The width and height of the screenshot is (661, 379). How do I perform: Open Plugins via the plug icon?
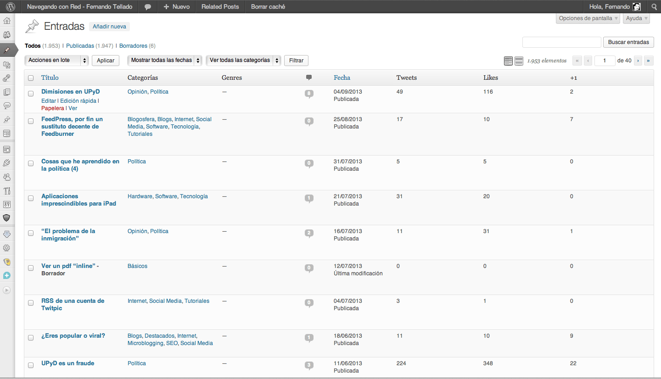coord(7,163)
